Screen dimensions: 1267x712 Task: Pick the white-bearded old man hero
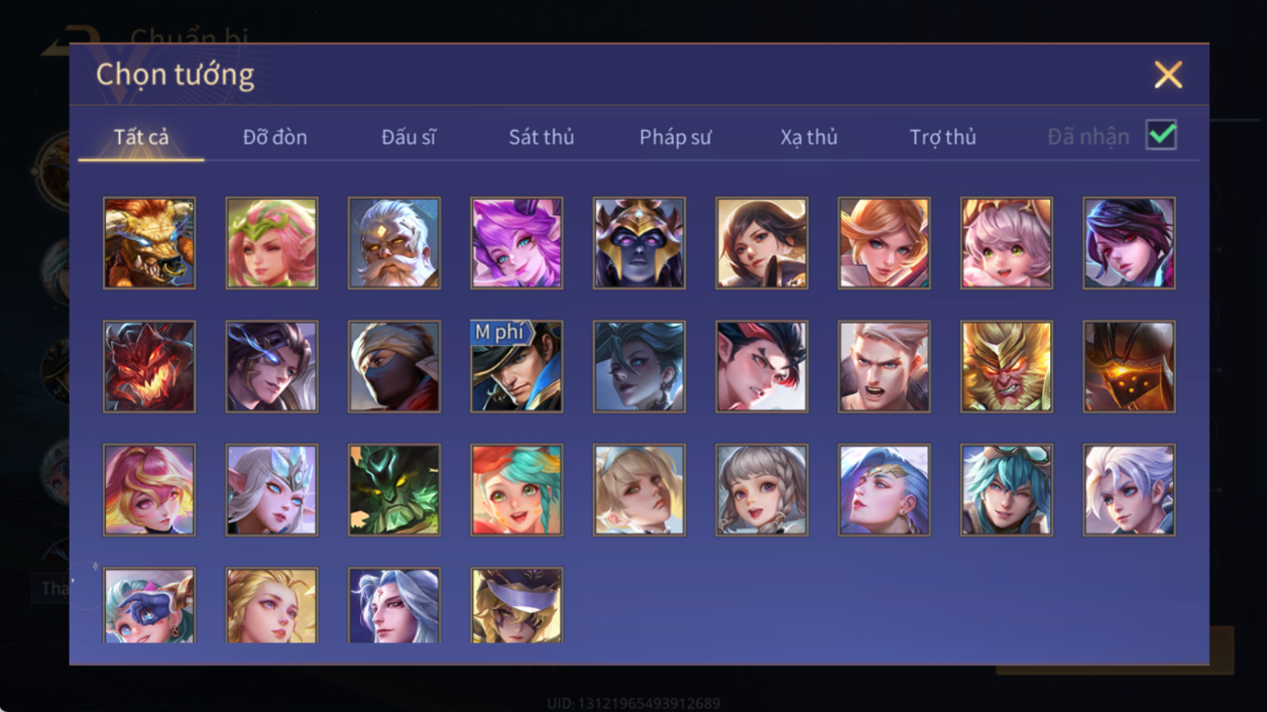[x=394, y=243]
